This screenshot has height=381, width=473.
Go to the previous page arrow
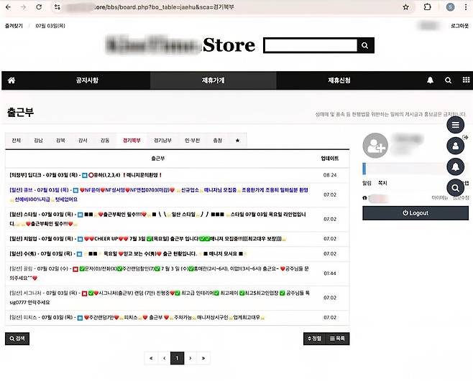coord(164,358)
